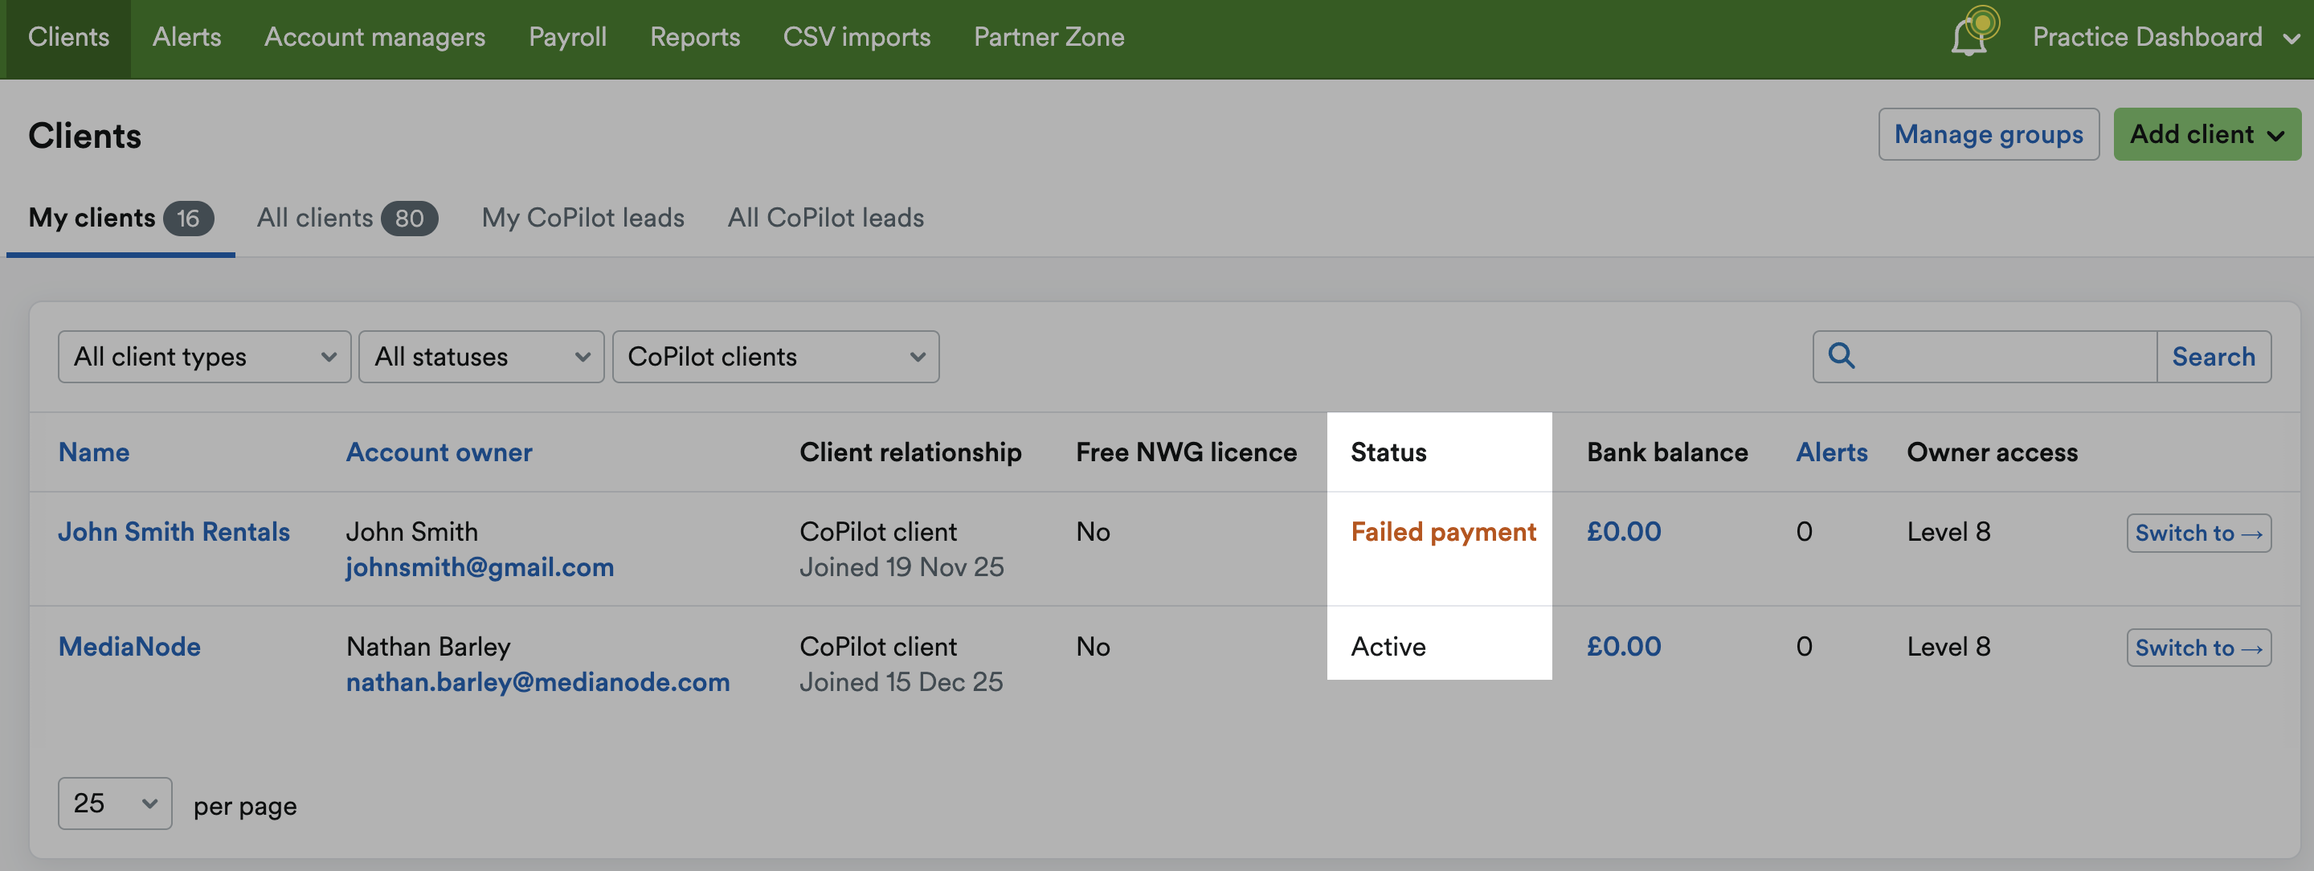Click nathan.barley@medianode.com email link
The height and width of the screenshot is (871, 2314).
[538, 682]
